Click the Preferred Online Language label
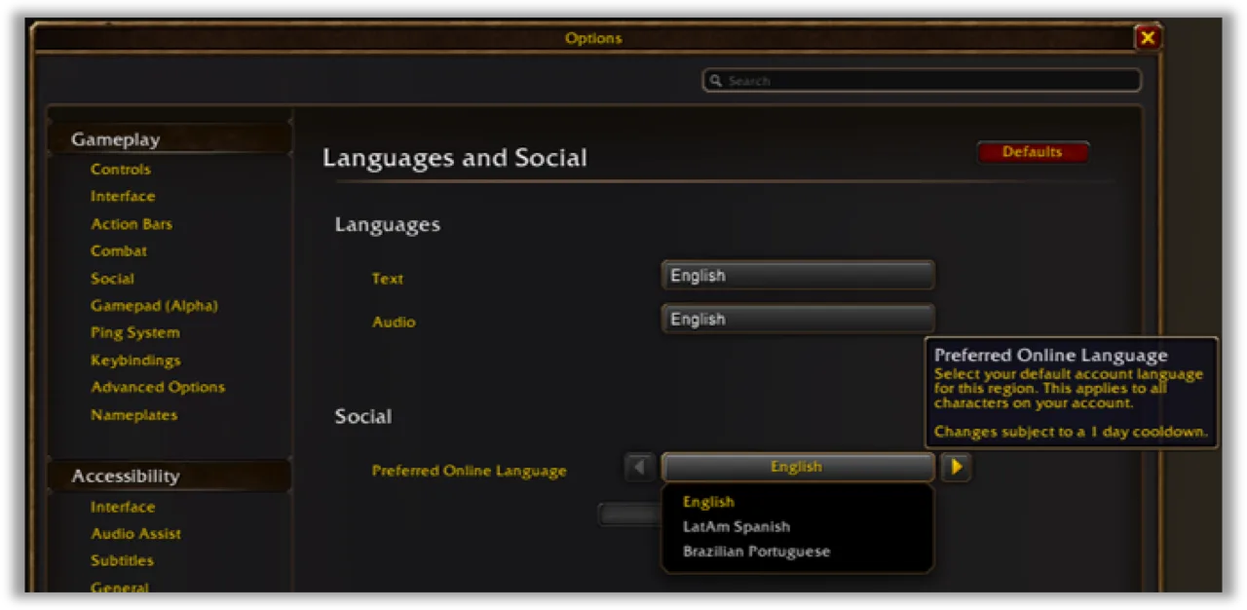1247x610 pixels. click(469, 472)
